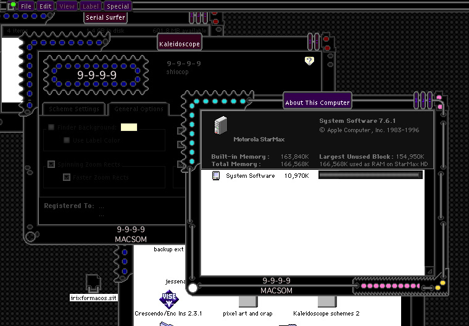The image size is (469, 326).
Task: Select the Crescendo/Enc Ins VISE installer icon
Action: 169,299
